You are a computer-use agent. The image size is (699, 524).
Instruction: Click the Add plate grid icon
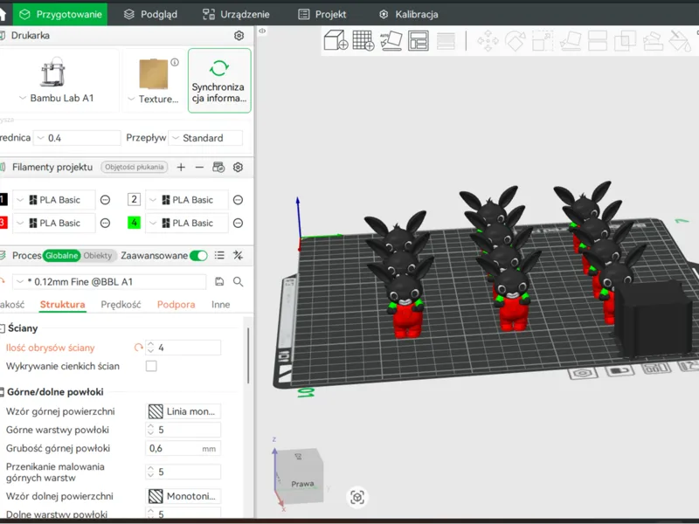pyautogui.click(x=363, y=40)
